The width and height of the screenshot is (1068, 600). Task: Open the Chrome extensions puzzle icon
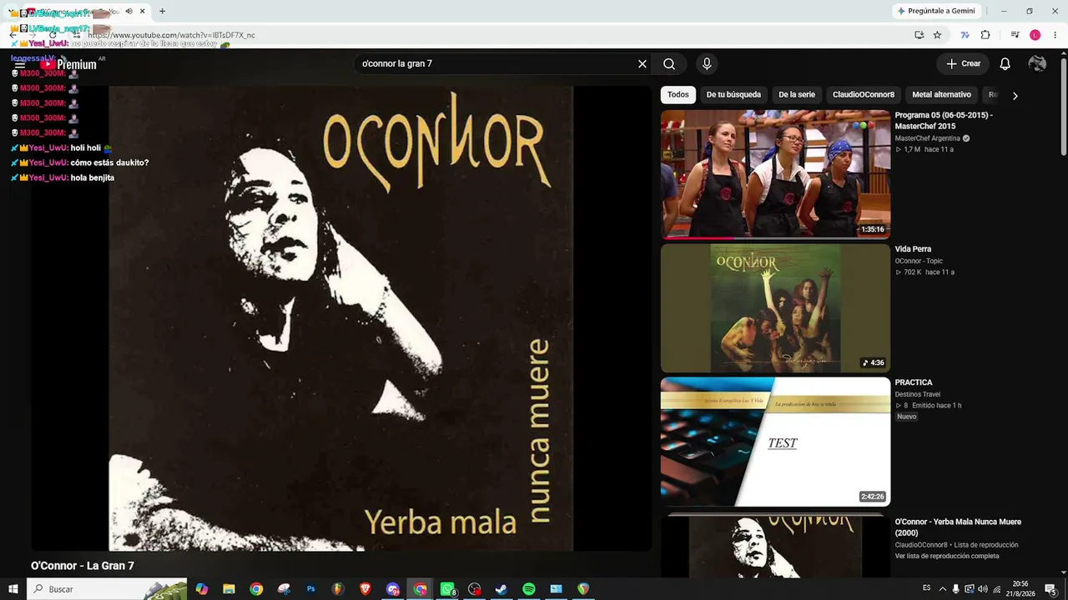click(x=985, y=35)
